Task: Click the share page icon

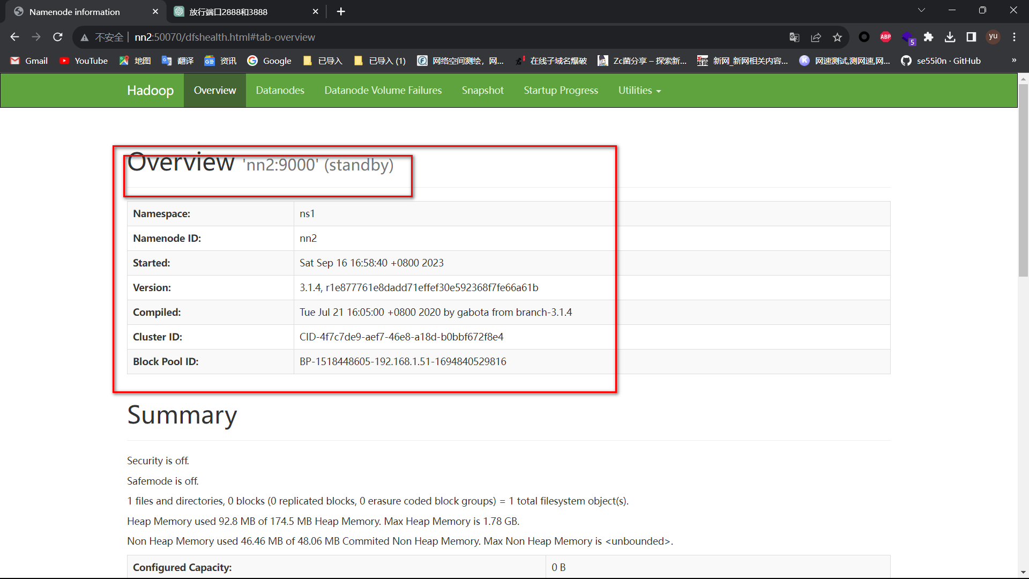Action: (x=816, y=37)
